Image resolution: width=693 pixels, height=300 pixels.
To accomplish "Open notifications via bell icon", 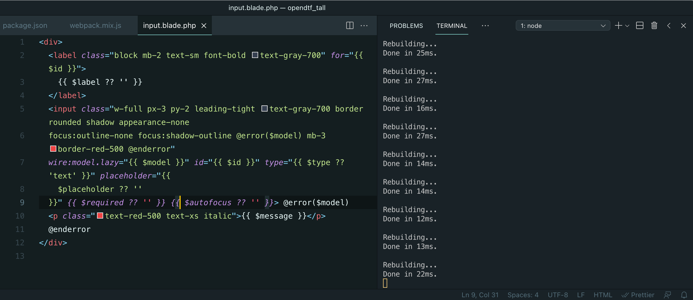I will point(684,295).
